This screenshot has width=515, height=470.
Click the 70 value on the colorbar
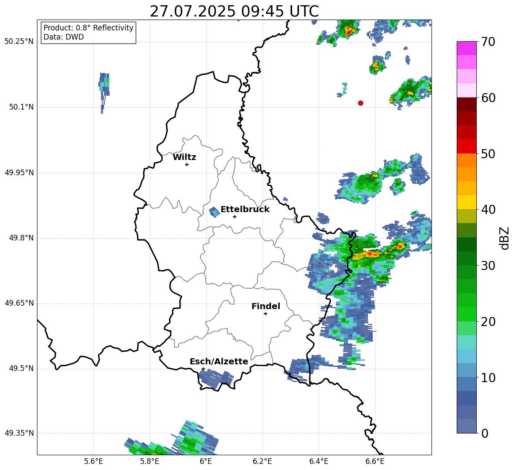488,42
